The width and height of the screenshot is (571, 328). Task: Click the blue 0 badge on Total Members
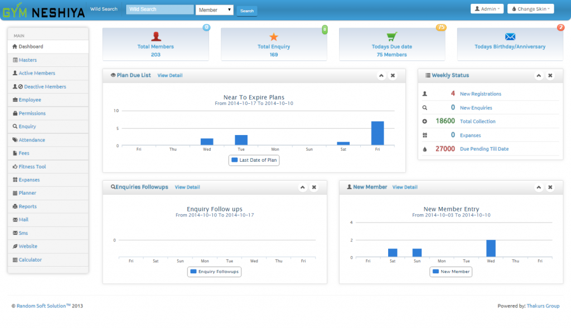click(206, 27)
